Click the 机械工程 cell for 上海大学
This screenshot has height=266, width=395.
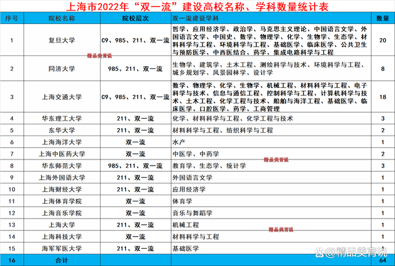[271, 225]
